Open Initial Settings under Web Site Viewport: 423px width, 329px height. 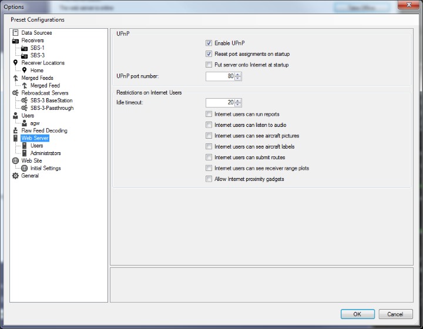tap(45, 168)
